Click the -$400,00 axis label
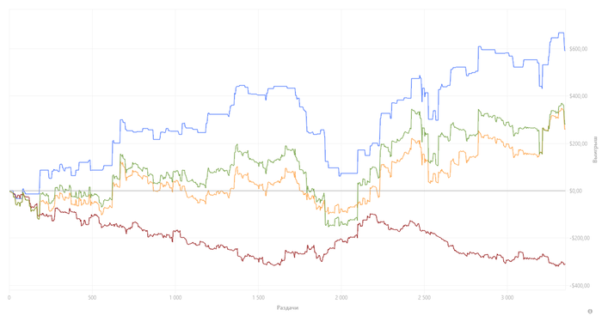Image resolution: width=602 pixels, height=316 pixels. (x=579, y=286)
